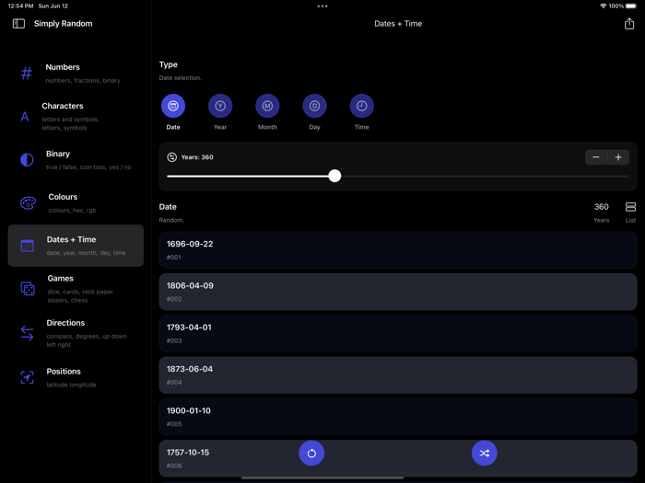Click the Wi-Fi status icon
645x483 pixels.
point(603,6)
